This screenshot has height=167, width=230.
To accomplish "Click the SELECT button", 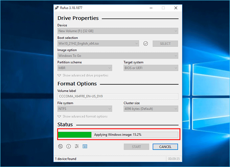I will point(165,44).
